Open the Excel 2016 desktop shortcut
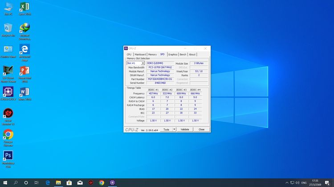The width and height of the screenshot is (334, 187). click(24, 9)
